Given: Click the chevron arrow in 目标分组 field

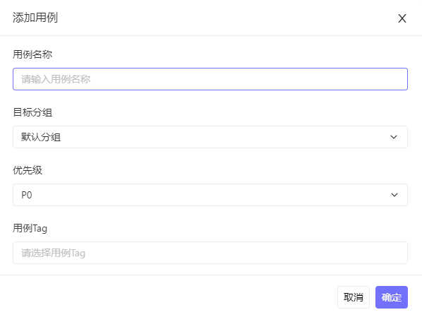Looking at the screenshot, I should (394, 137).
